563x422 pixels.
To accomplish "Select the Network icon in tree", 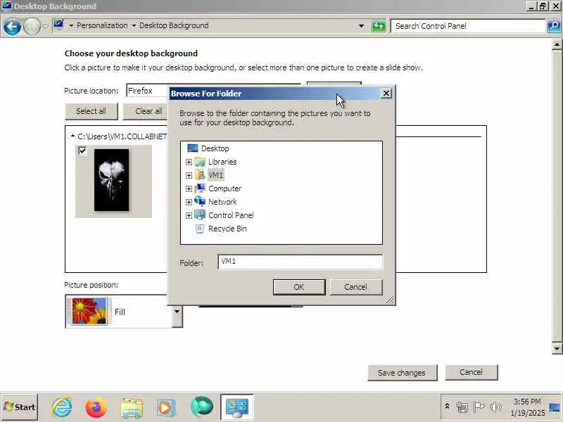I will point(200,201).
